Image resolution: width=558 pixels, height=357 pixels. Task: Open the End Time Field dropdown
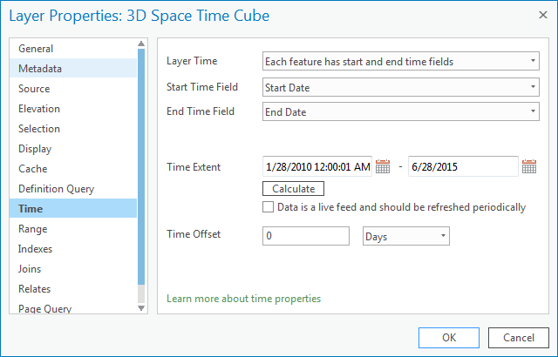pos(400,111)
